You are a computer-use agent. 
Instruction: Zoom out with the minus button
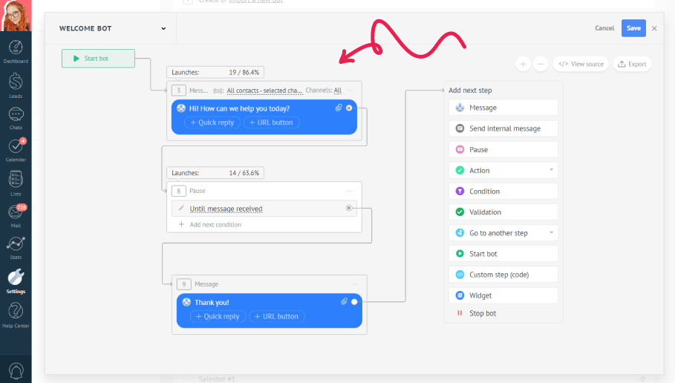click(x=541, y=64)
